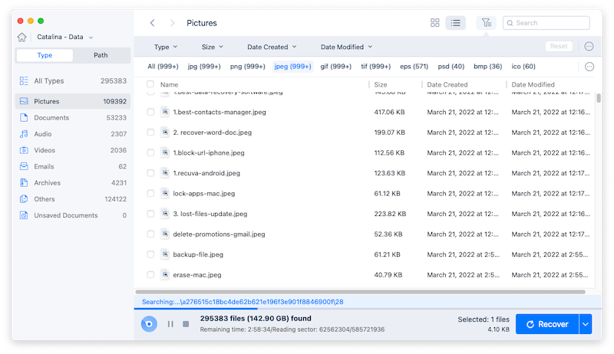Click the Emails envelope icon
Screen dimensions: 614x354
[24, 166]
